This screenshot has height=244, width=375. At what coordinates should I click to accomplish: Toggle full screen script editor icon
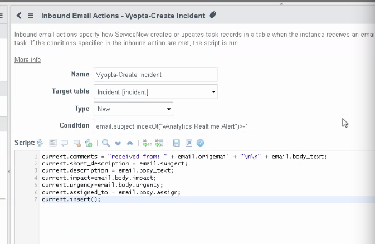[189, 143]
